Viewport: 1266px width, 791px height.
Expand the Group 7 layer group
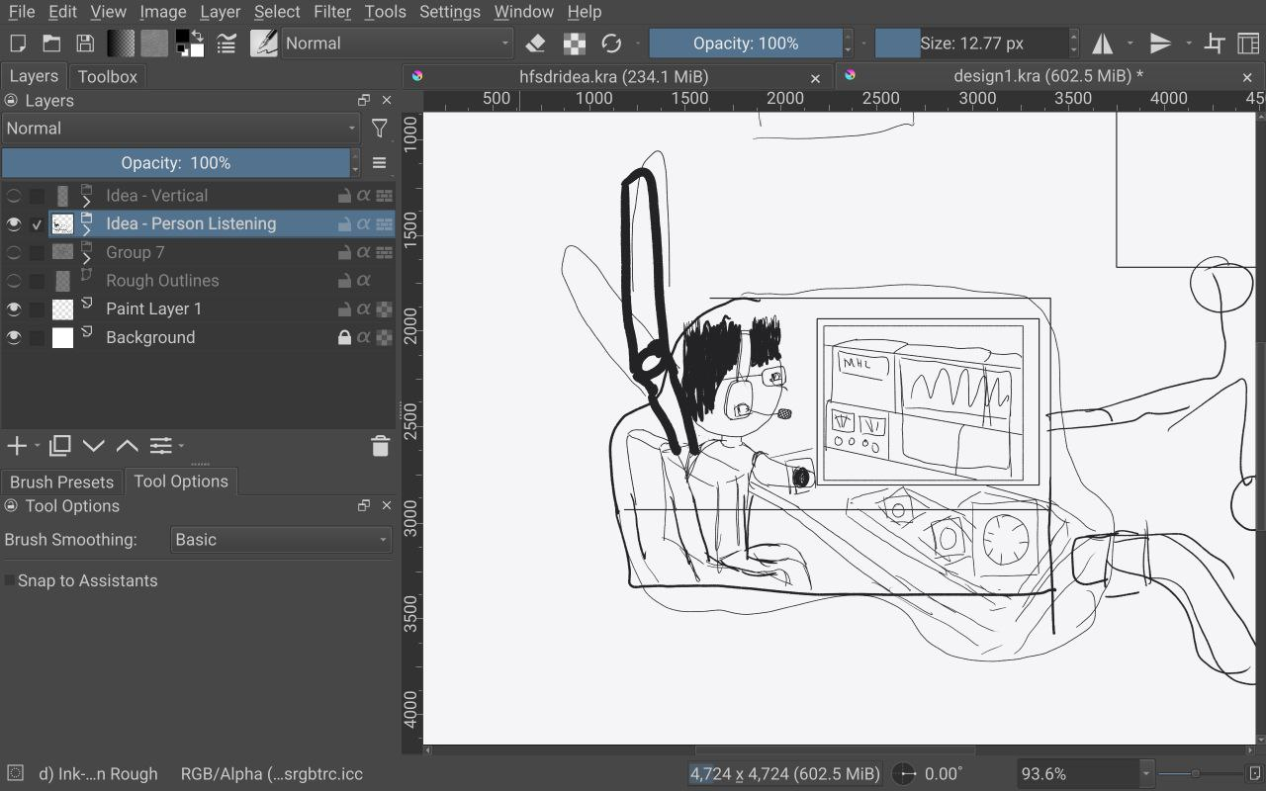[87, 258]
